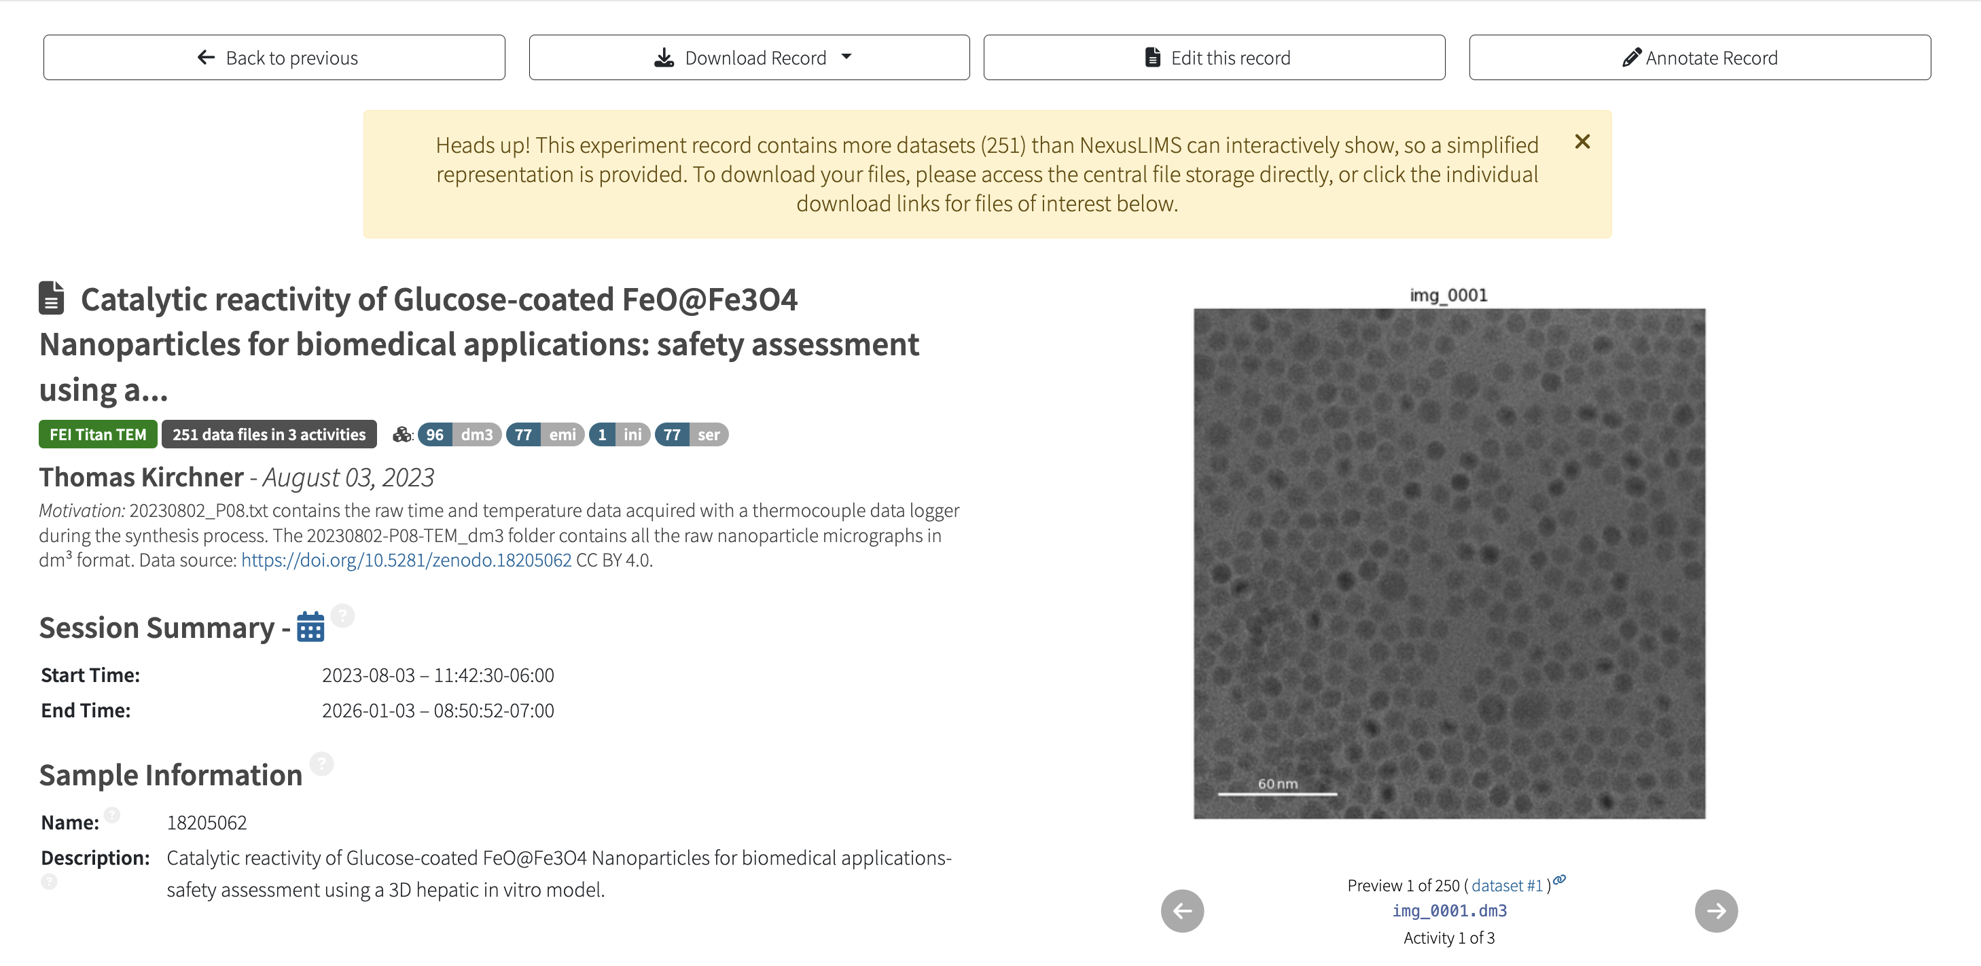Open the session calendar icon
The height and width of the screenshot is (966, 1981).
310,627
